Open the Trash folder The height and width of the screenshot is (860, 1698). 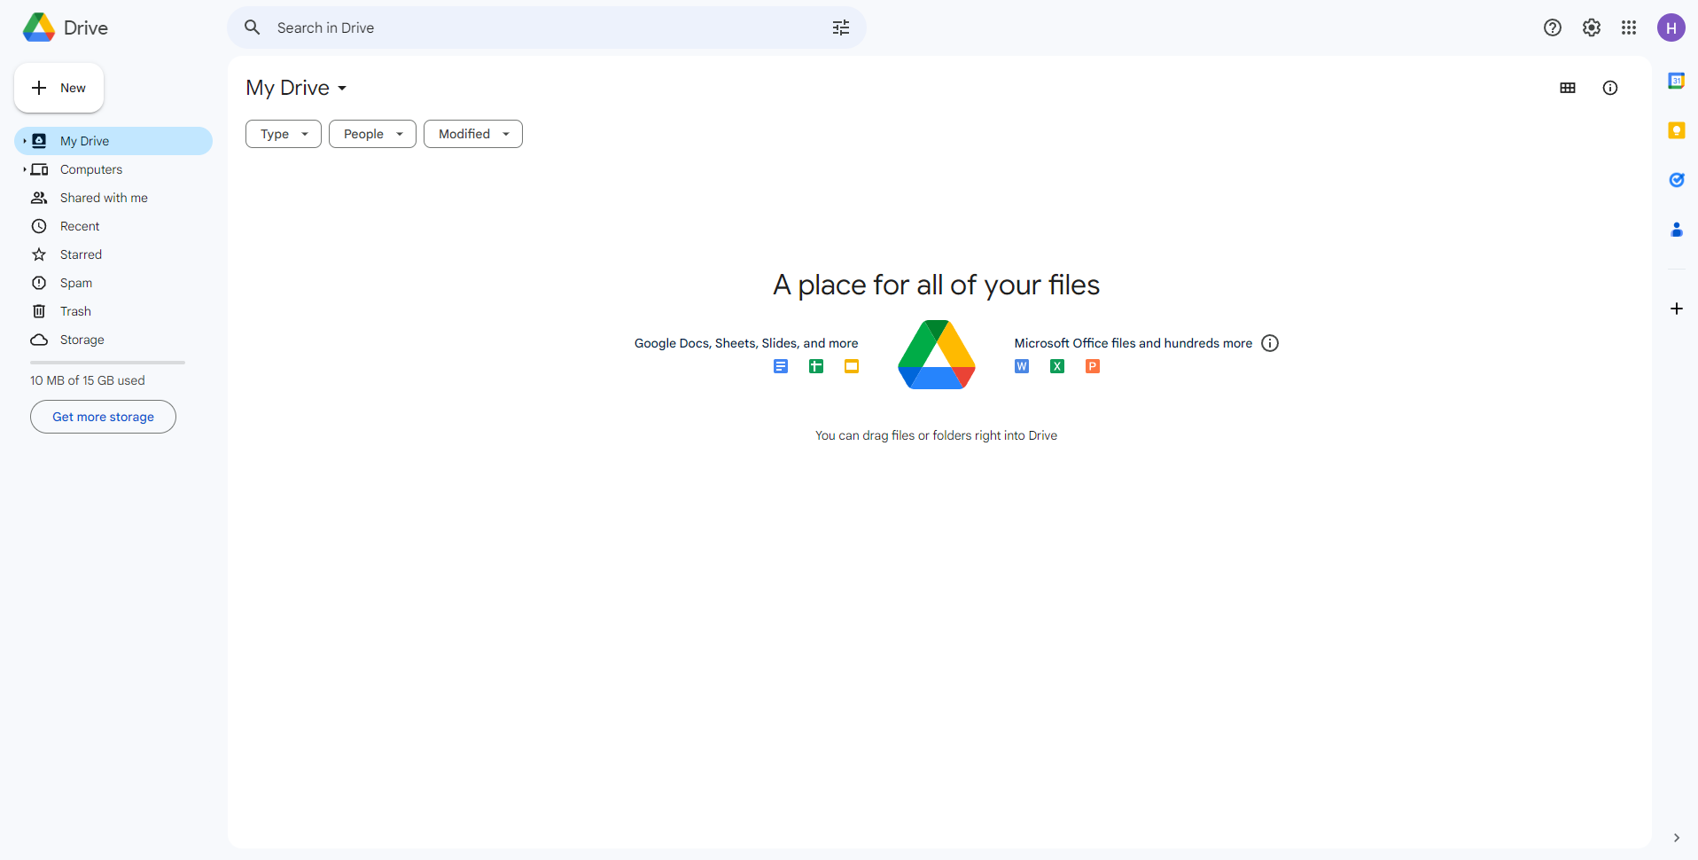click(113, 311)
